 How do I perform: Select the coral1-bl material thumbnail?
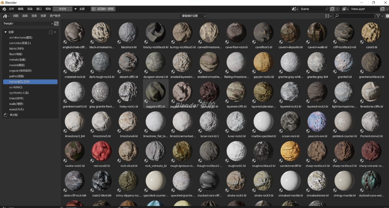coord(371,33)
